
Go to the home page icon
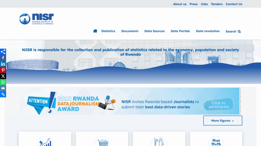click(x=95, y=31)
